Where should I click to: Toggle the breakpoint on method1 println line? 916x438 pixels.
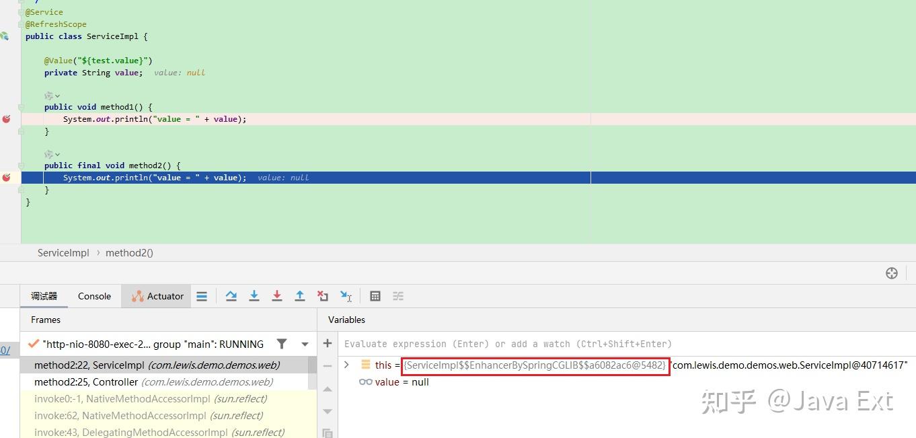pos(6,119)
